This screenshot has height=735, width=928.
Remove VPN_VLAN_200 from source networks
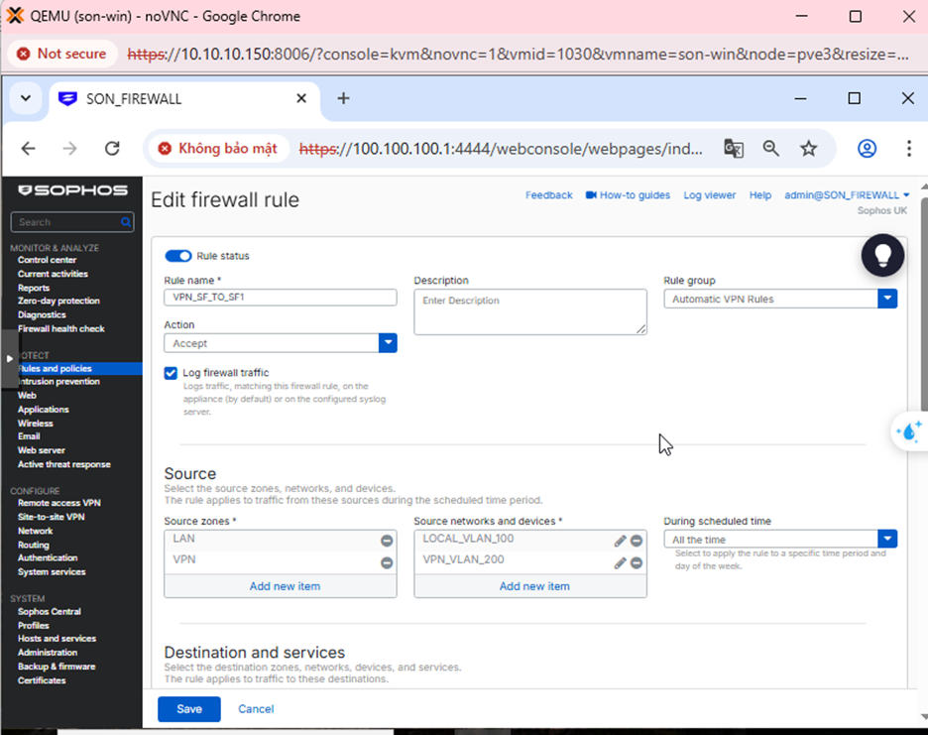pos(637,562)
